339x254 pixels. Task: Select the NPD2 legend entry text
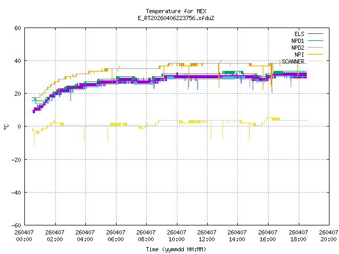click(298, 48)
